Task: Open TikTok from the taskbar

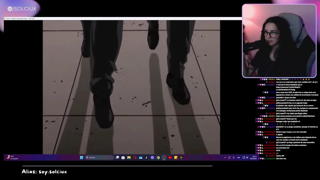Action: tap(146, 157)
